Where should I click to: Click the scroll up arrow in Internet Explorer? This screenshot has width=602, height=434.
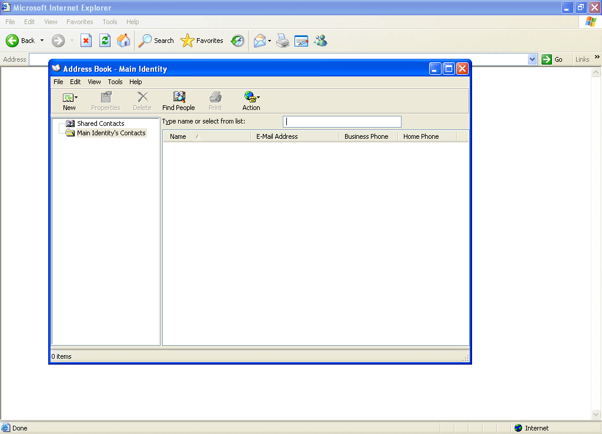pyautogui.click(x=596, y=72)
